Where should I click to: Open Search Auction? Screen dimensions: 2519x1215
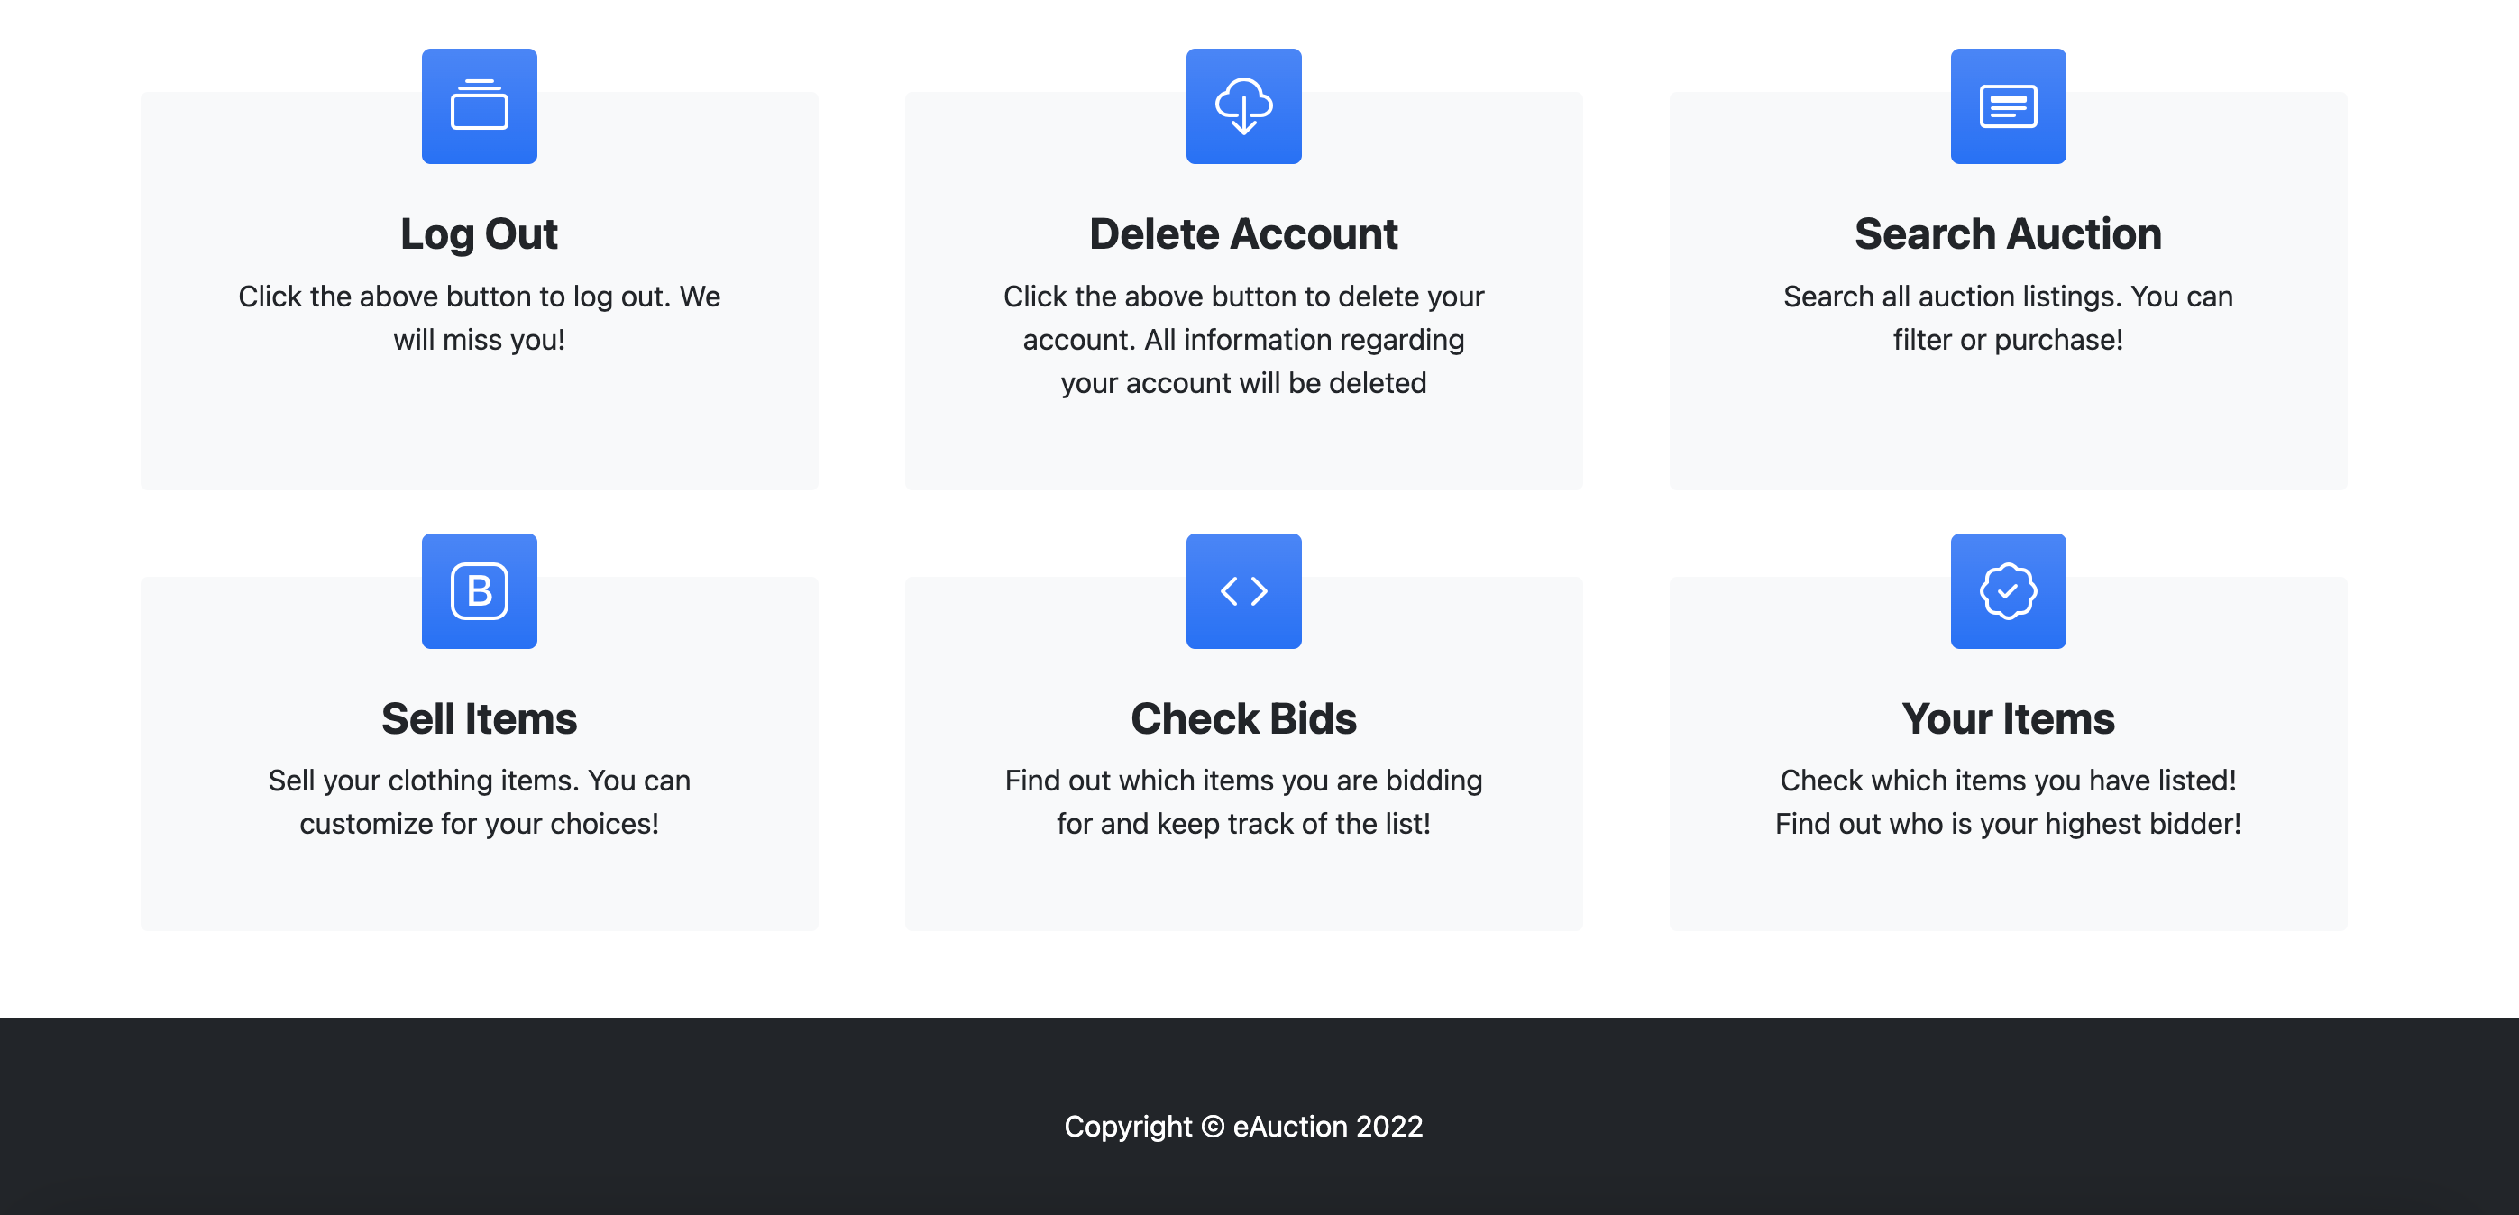[2008, 233]
